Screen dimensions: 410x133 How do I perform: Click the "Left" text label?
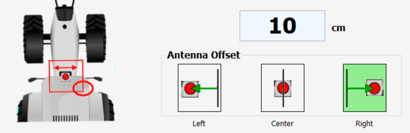(199, 123)
